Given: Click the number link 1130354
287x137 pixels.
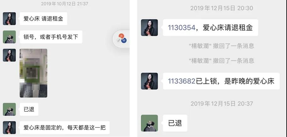Looking at the screenshot, I should coord(182,28).
